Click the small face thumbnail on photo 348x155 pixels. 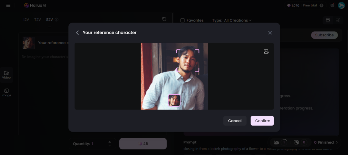174,100
